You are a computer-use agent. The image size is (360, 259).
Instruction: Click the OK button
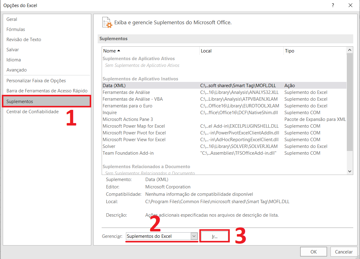[x=313, y=252]
